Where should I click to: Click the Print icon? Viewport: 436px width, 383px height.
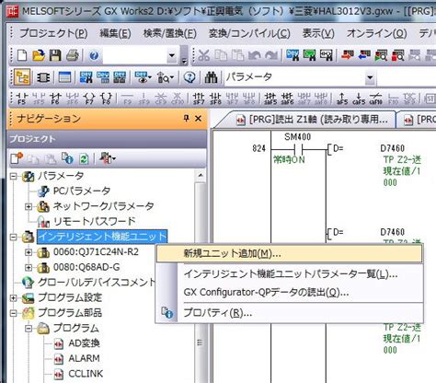73,55
